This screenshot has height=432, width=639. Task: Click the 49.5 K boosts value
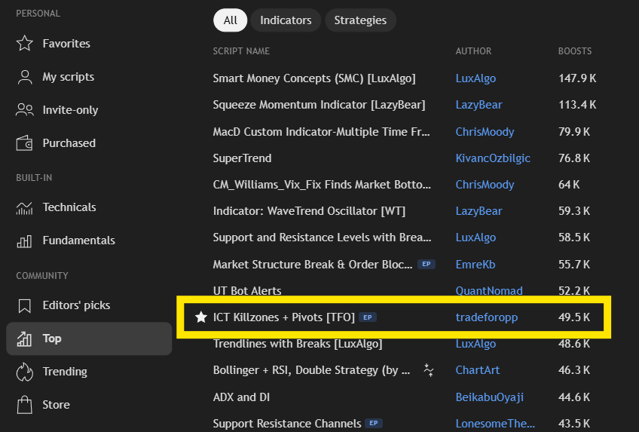coord(573,317)
